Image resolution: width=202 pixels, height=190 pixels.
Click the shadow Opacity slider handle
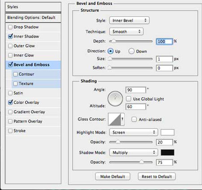(141, 162)
